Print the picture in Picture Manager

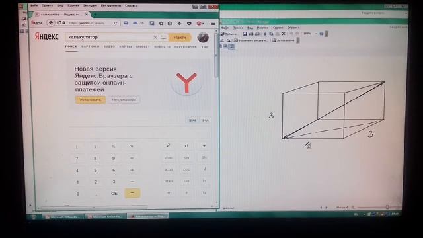(x=251, y=34)
